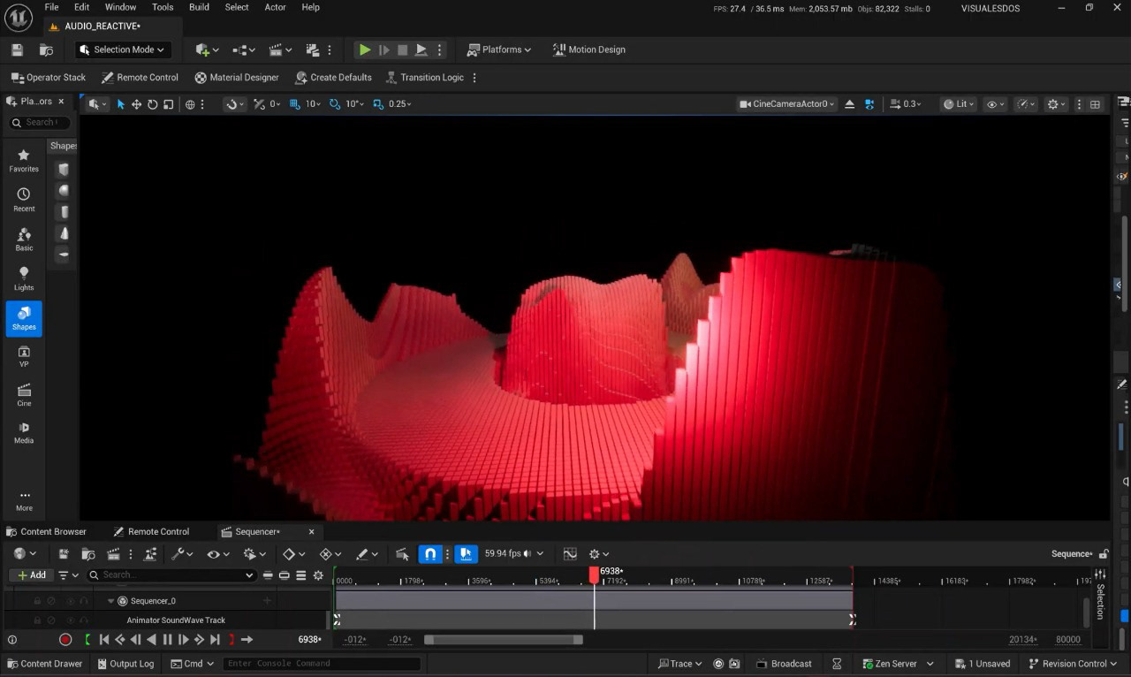Open Material Designer from the toolbar

tap(236, 78)
